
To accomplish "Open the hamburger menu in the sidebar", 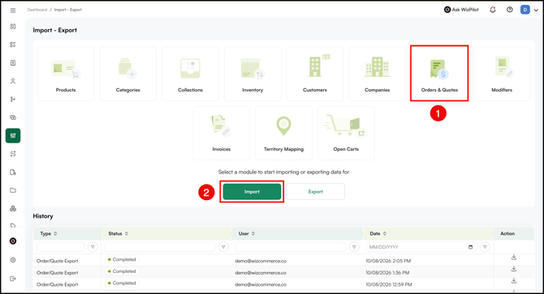I will (13, 11).
